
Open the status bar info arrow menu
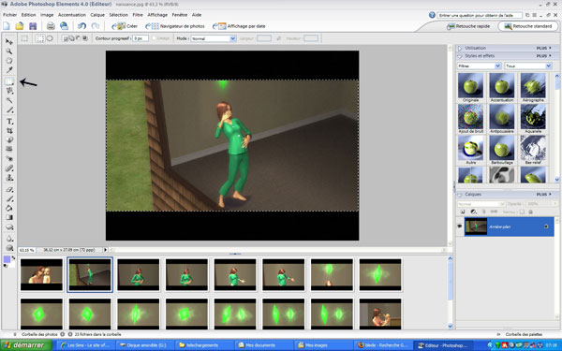(x=105, y=250)
